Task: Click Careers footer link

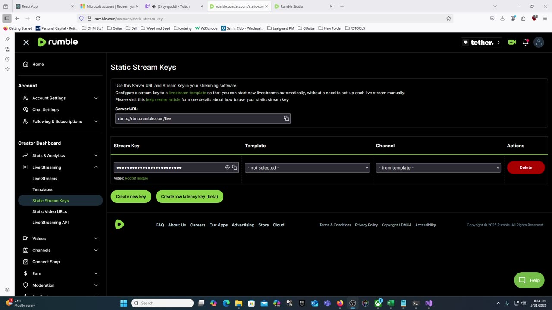Action: (x=198, y=225)
